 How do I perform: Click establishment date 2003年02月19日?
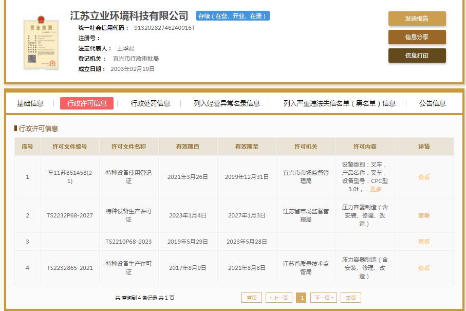point(133,69)
